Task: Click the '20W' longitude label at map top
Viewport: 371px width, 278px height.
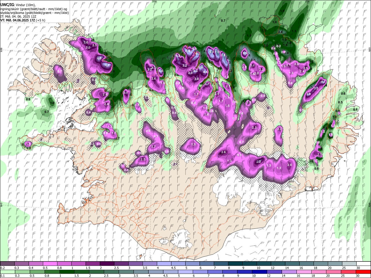Action: [x=154, y=1]
